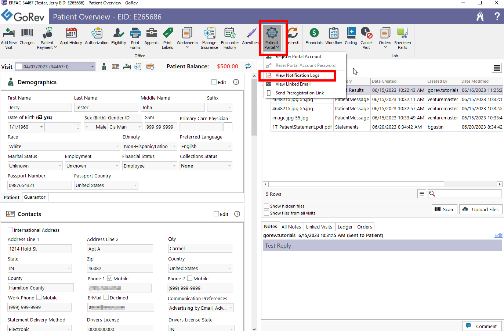Click the Edit link on the note
Screen dimensions: 504x331
(498, 235)
